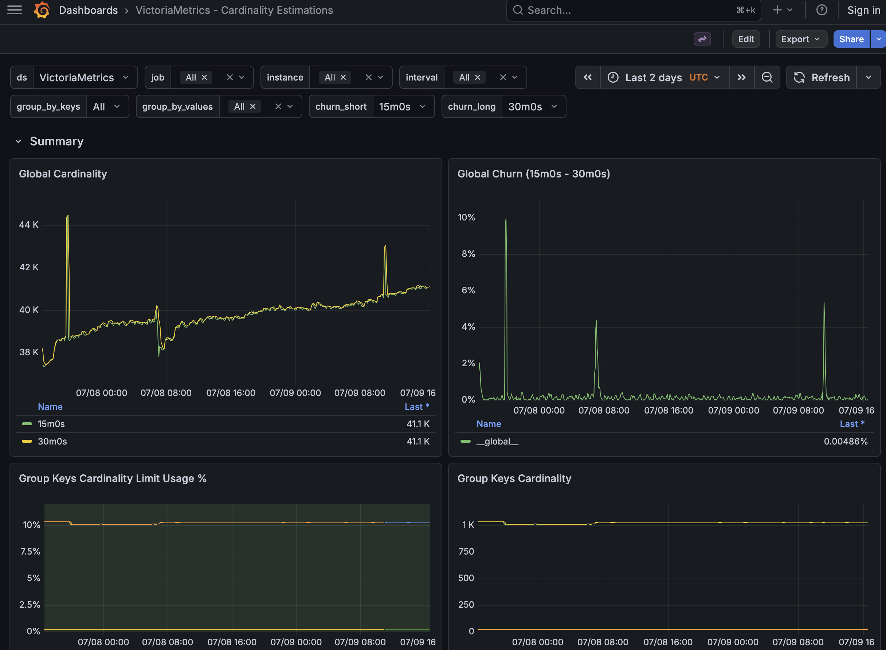
Task: Open the churn_short 15m0s dropdown
Action: click(403, 107)
